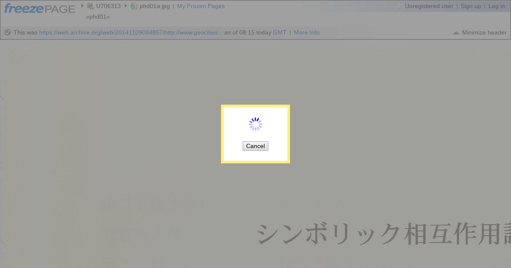511x268 pixels.
Task: Click the page icon beside phd01a.jpg
Action: [134, 6]
